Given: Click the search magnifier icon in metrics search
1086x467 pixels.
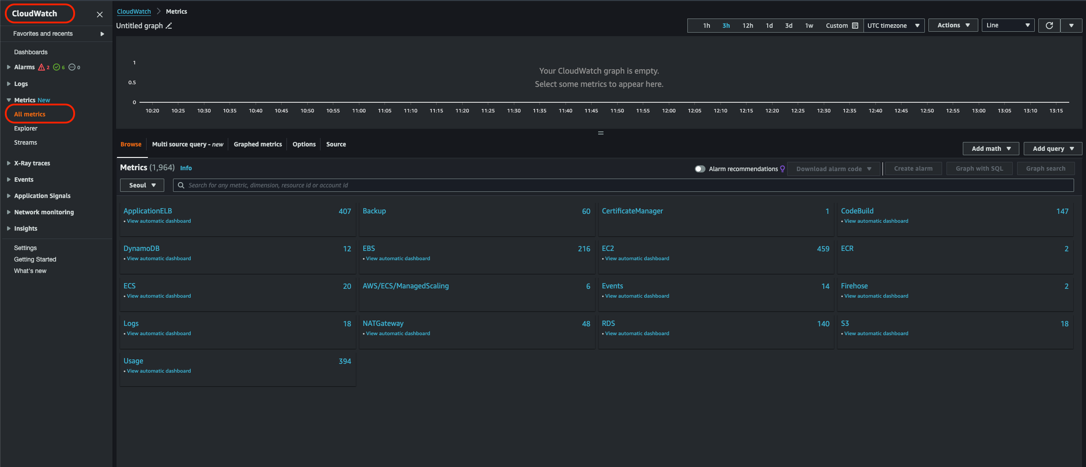Looking at the screenshot, I should point(181,185).
